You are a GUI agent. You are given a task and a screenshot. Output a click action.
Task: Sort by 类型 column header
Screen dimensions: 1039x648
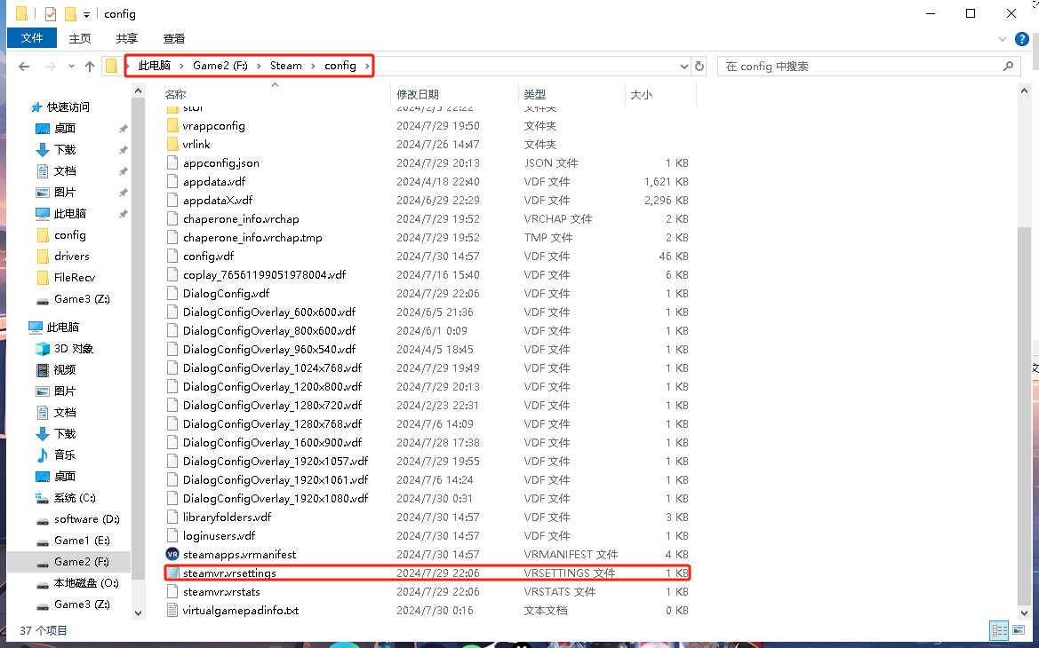click(535, 95)
